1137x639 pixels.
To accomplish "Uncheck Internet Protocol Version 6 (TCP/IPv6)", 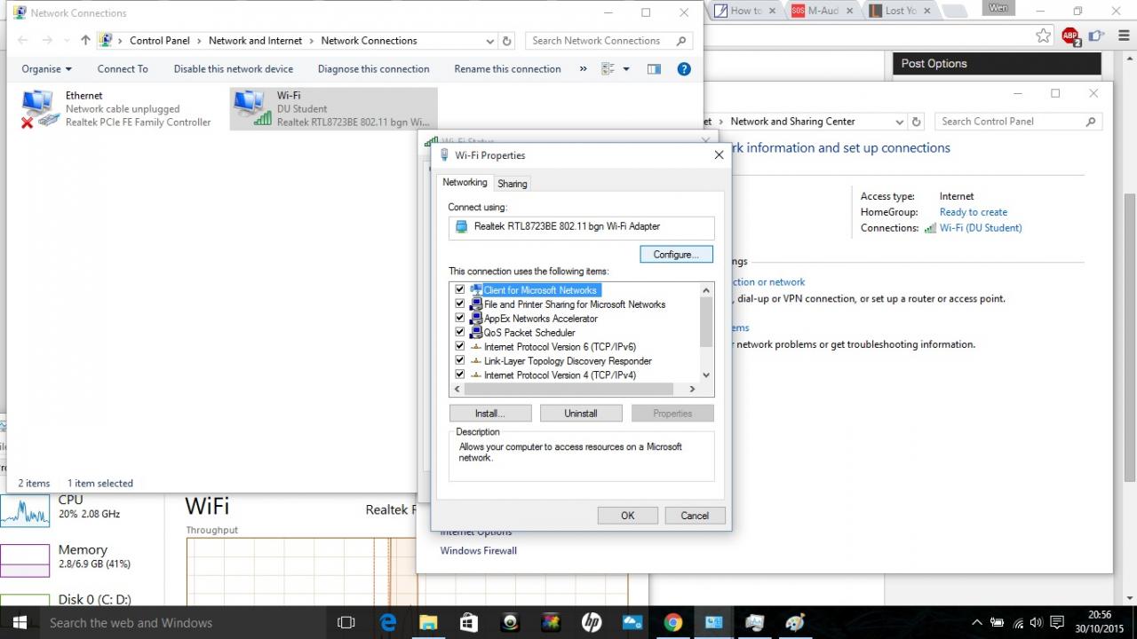I will (x=460, y=346).
